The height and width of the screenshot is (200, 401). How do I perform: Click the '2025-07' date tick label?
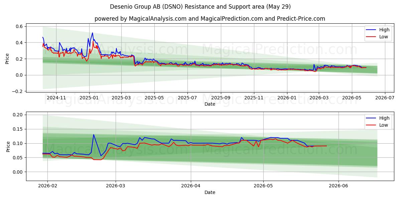(x=187, y=98)
